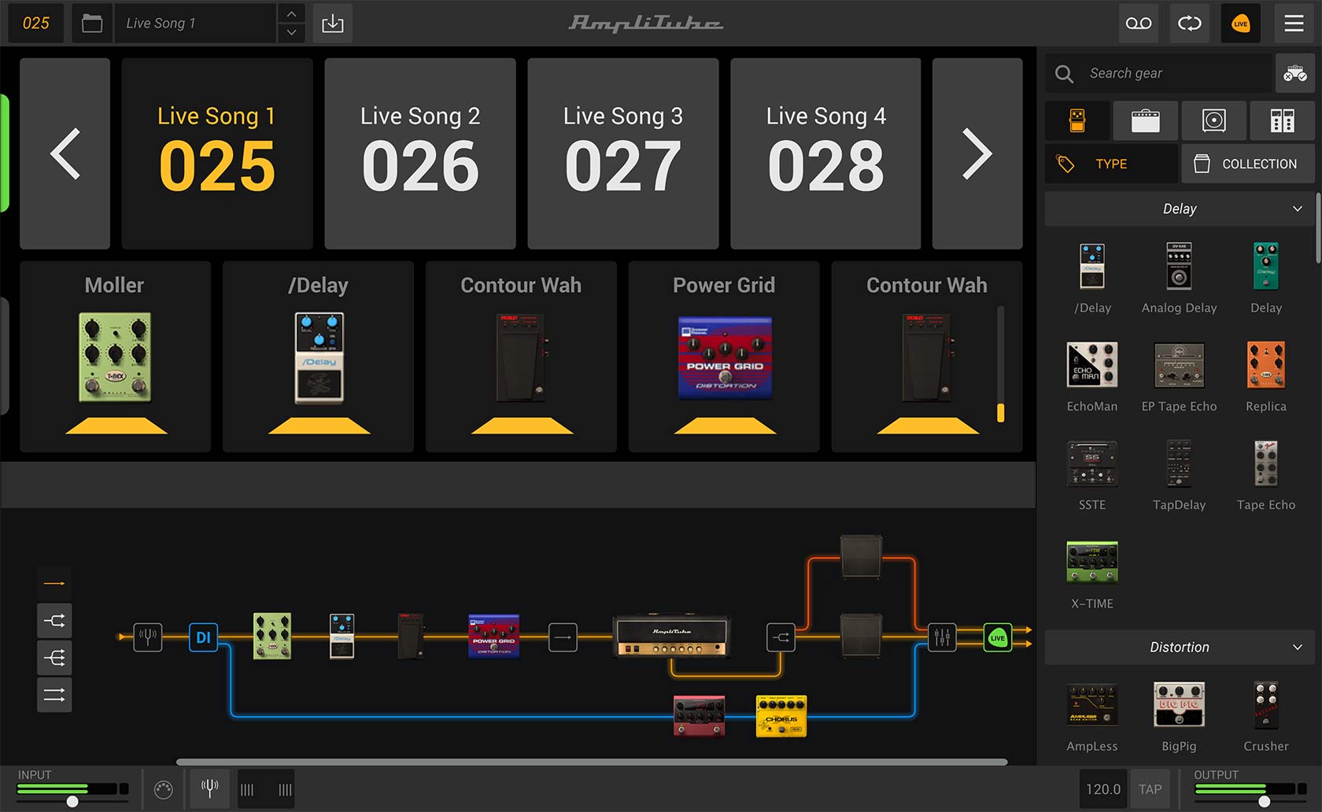
Task: Click the splitter block after the amp
Action: (781, 637)
